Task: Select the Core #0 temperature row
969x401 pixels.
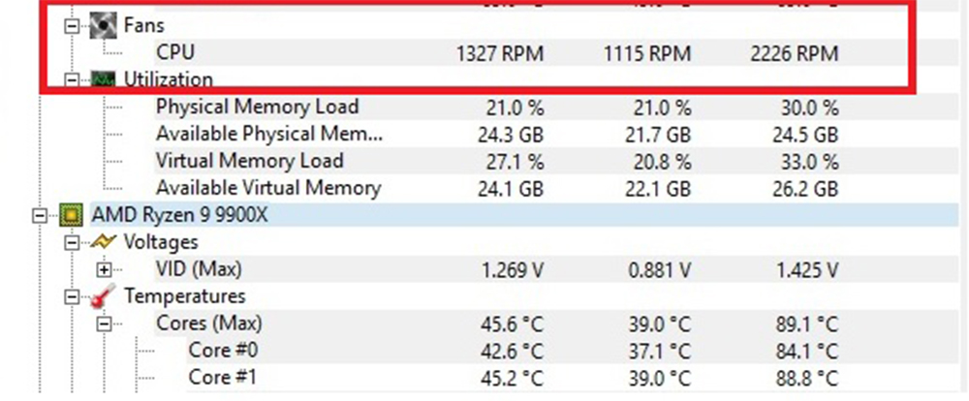Action: coord(223,350)
